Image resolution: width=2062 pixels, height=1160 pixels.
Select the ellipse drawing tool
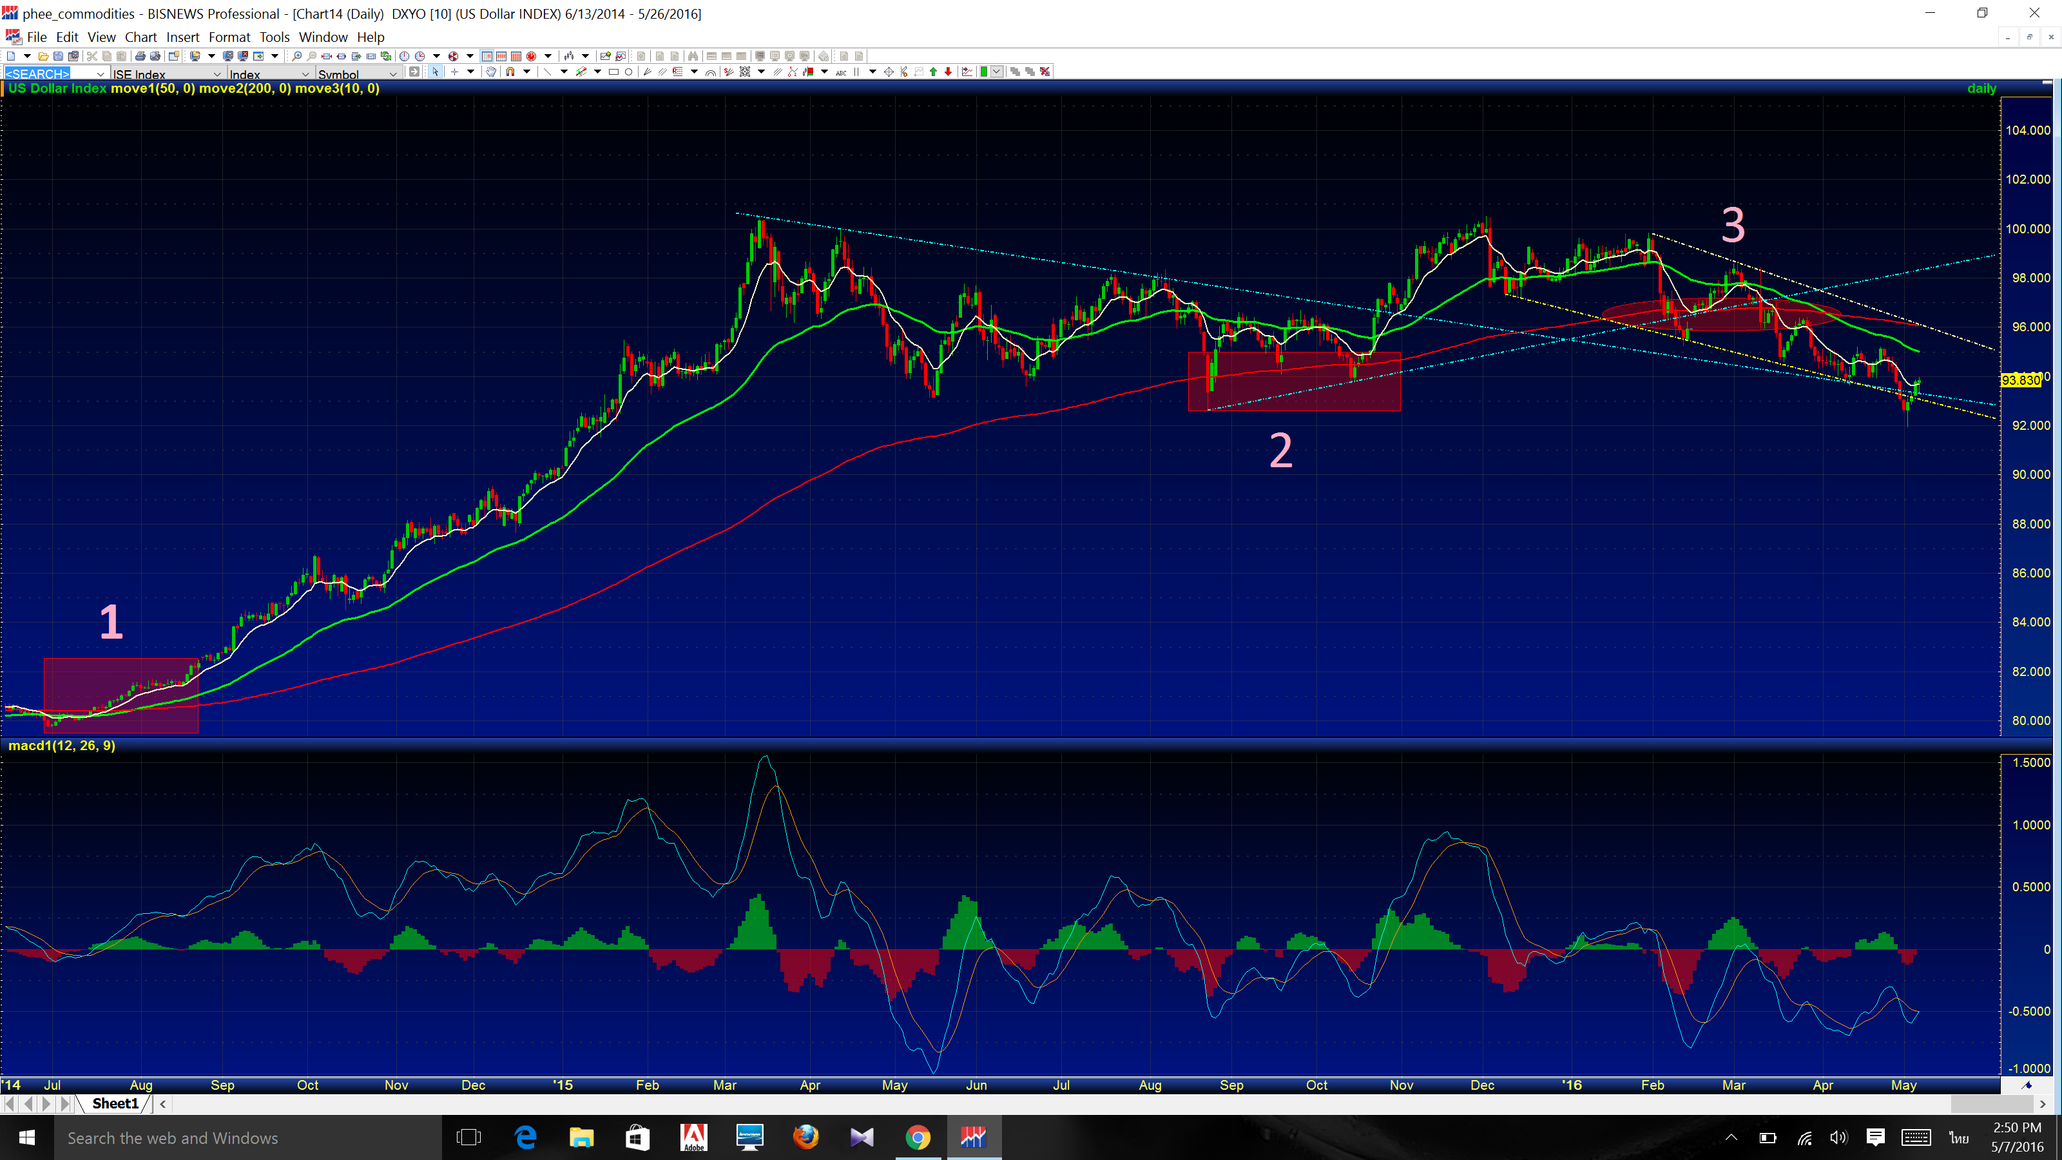coord(629,72)
